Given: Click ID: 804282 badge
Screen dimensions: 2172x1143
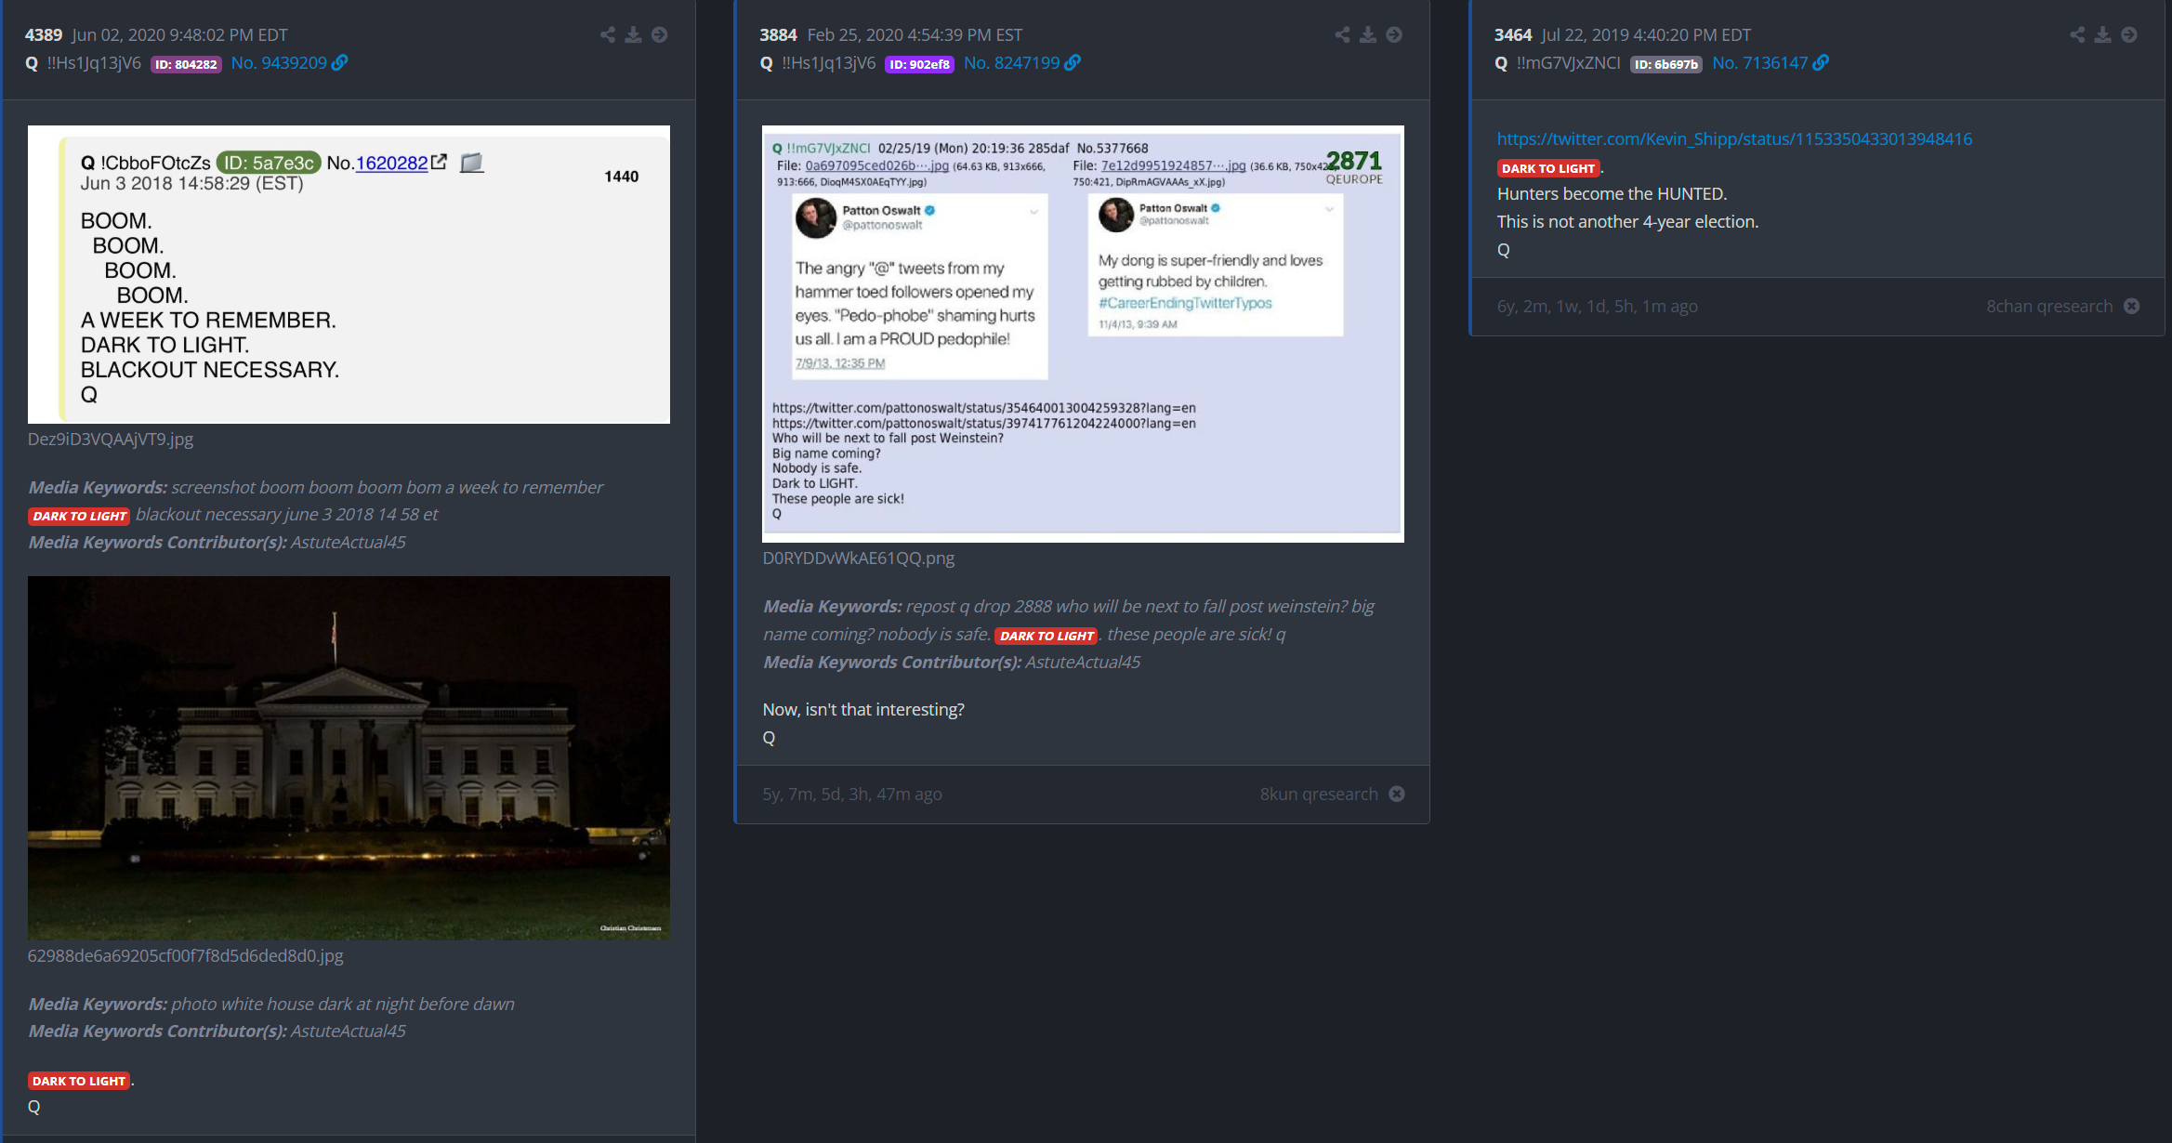Looking at the screenshot, I should [x=186, y=64].
